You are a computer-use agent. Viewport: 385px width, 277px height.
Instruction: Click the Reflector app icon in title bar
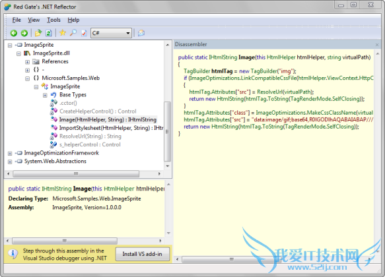coord(8,7)
